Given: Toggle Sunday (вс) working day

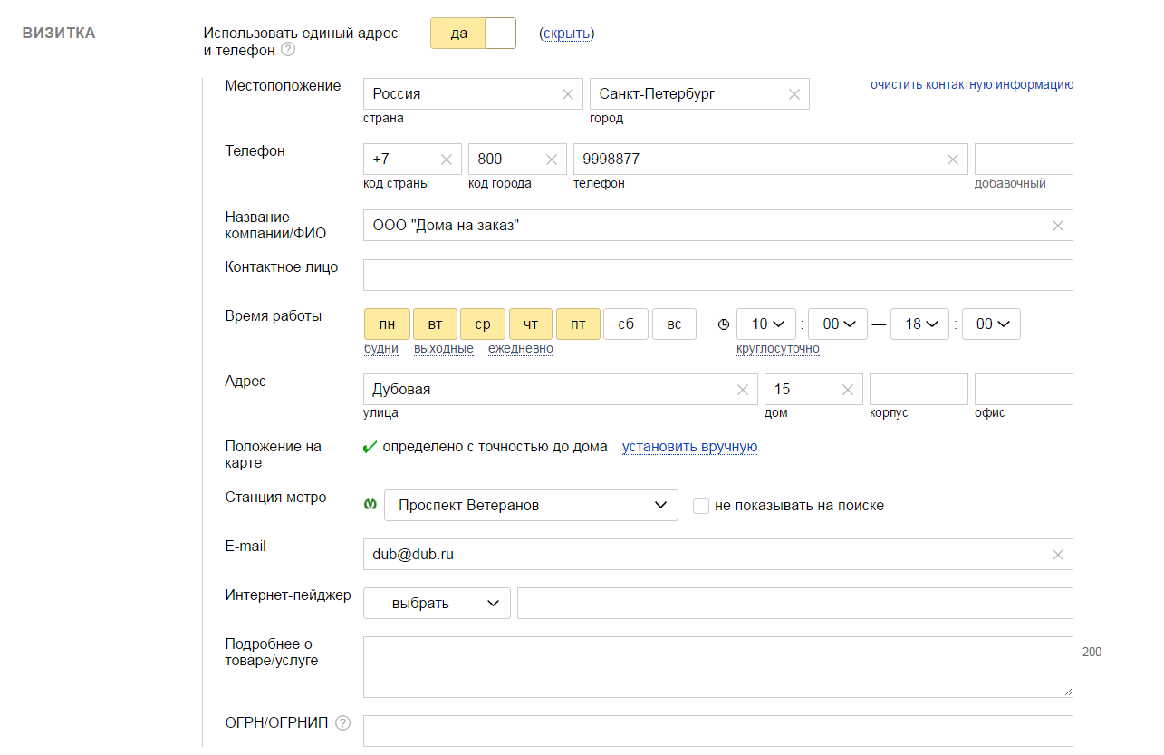Looking at the screenshot, I should point(674,324).
